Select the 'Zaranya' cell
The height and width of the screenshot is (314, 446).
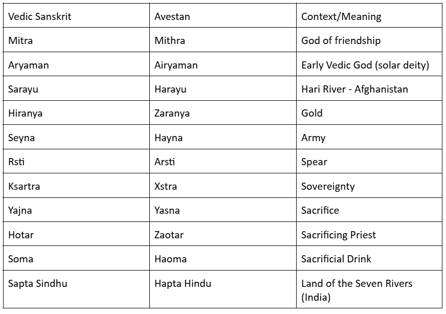[222, 113]
